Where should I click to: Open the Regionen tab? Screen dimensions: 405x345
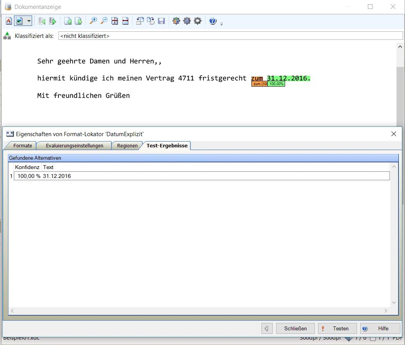coord(127,145)
